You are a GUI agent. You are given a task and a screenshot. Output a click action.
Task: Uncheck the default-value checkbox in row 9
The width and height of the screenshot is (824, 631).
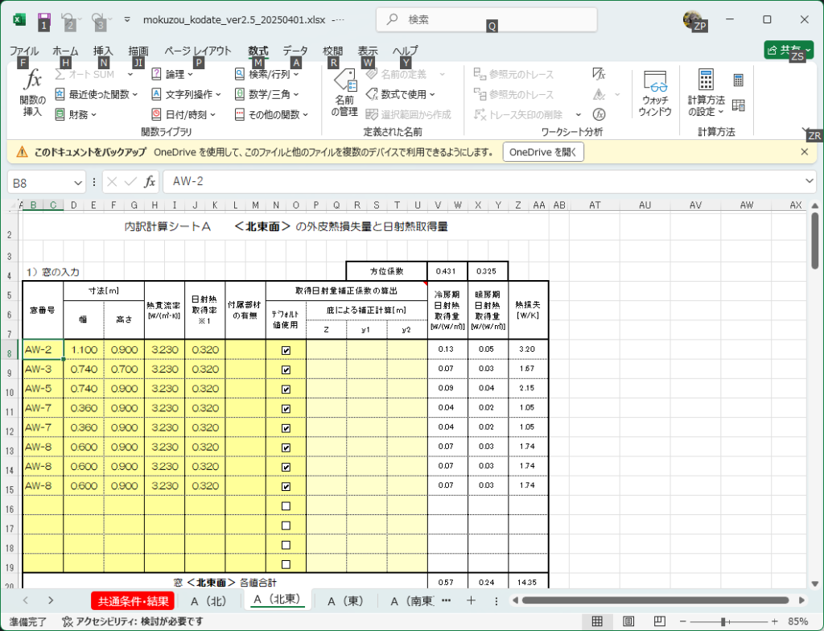click(x=286, y=369)
